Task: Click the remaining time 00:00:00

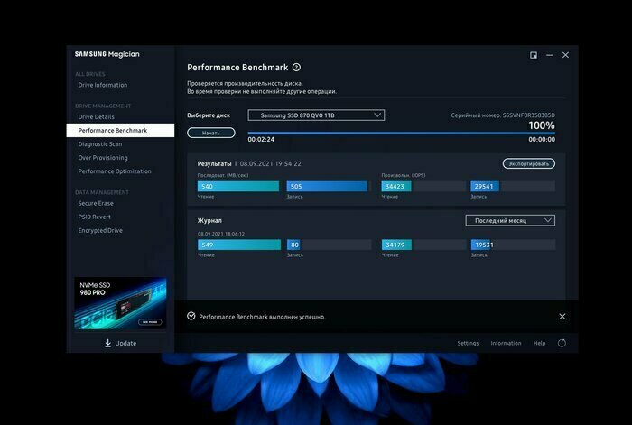Action: (x=542, y=139)
